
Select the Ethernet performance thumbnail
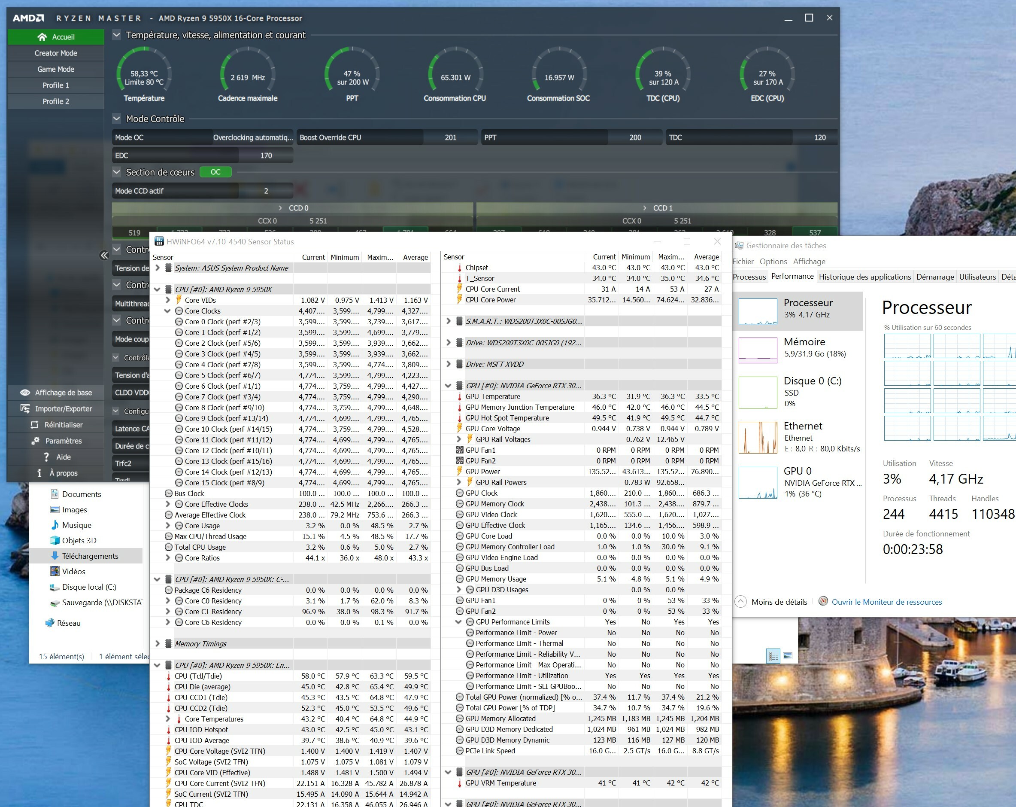[x=758, y=438]
